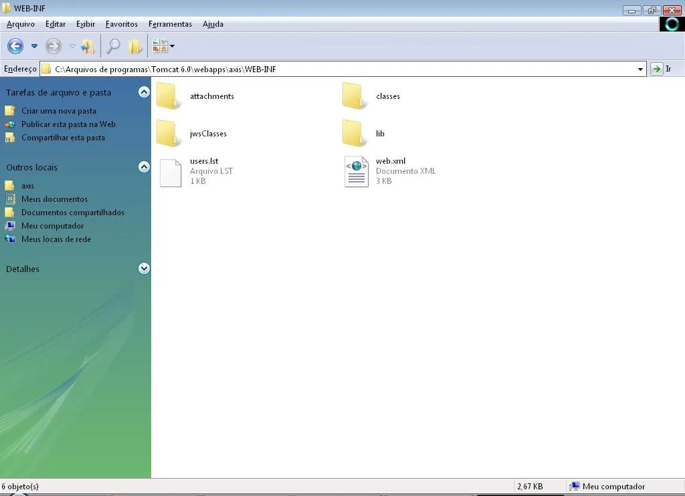Click Criar uma nova pasta link

pos(59,111)
